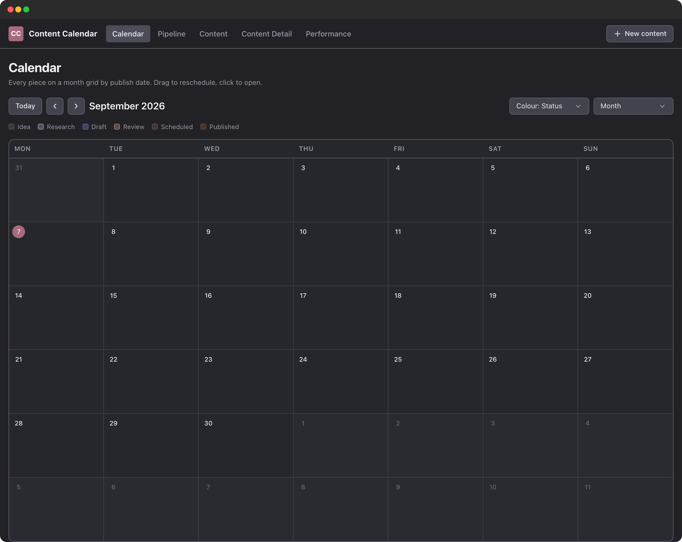682x542 pixels.
Task: Select the September 30 day cell
Action: coord(246,445)
